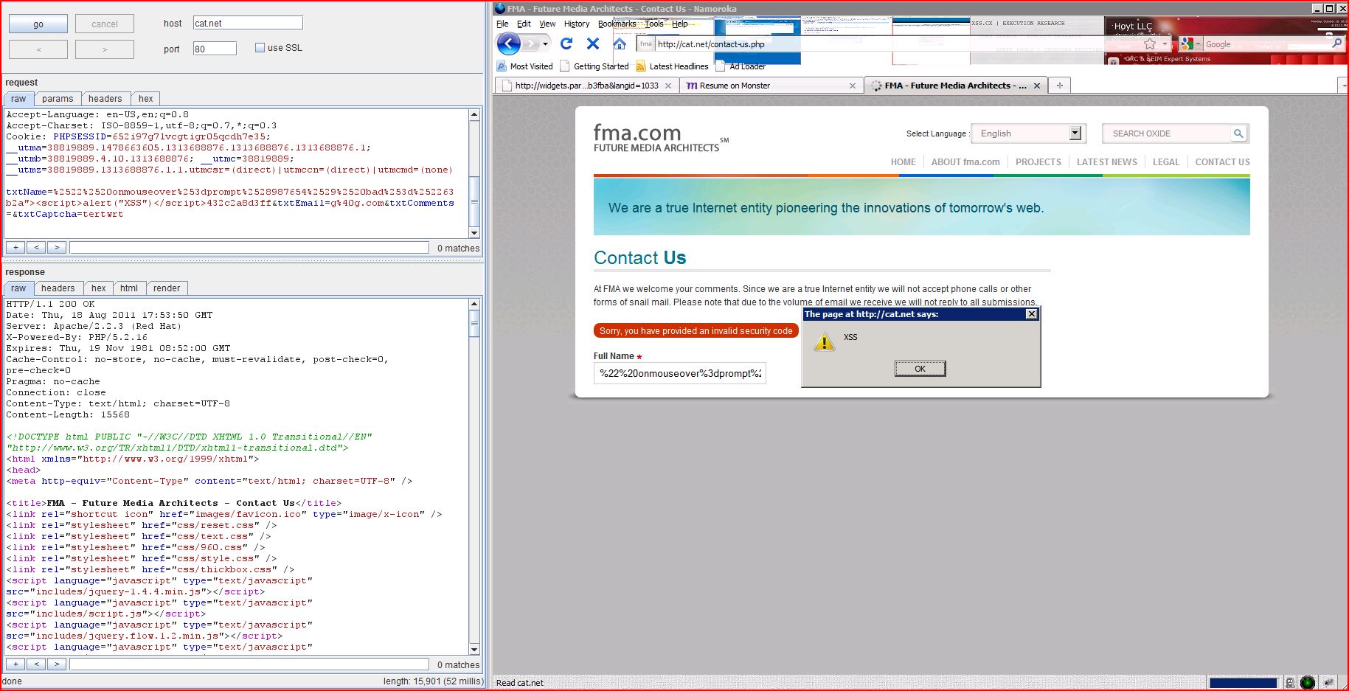1349x691 pixels.
Task: Click the Getting Started bookmark
Action: click(x=595, y=66)
